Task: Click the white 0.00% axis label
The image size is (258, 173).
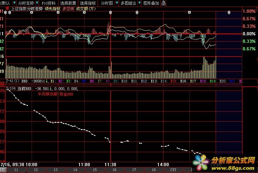Action: point(249,34)
